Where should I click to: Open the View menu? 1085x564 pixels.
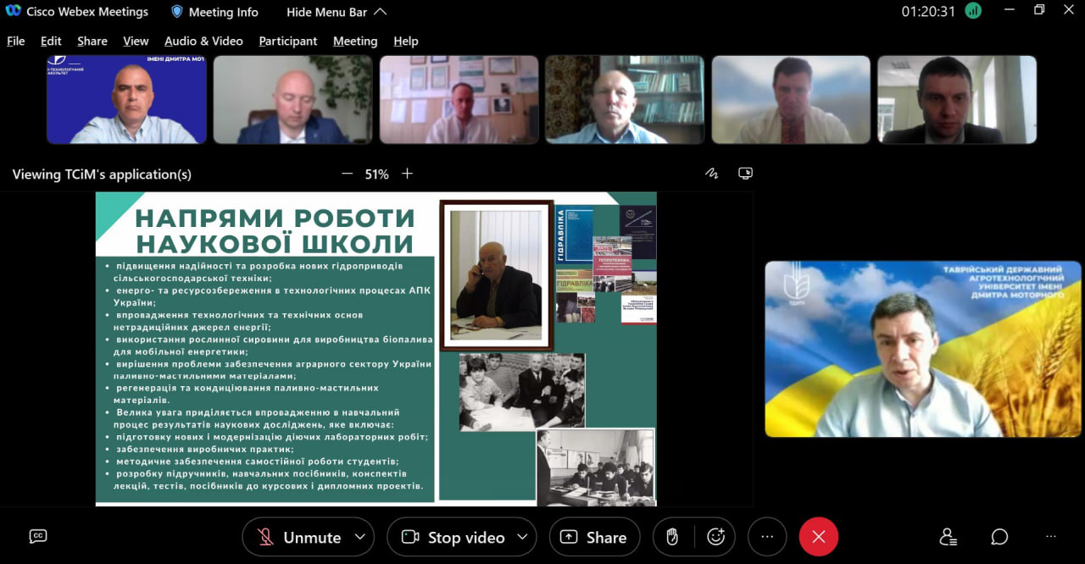coord(136,41)
